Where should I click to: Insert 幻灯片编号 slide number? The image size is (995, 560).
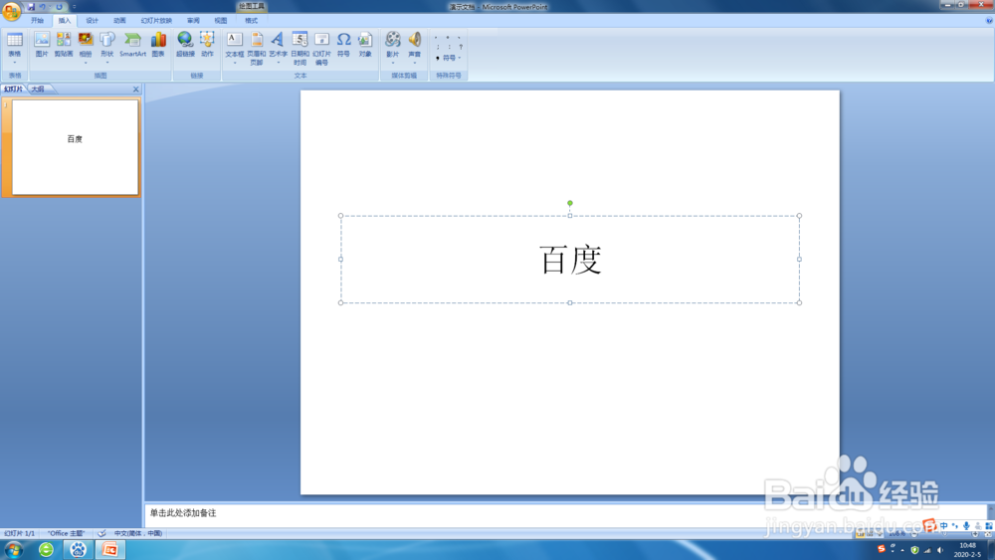[321, 48]
